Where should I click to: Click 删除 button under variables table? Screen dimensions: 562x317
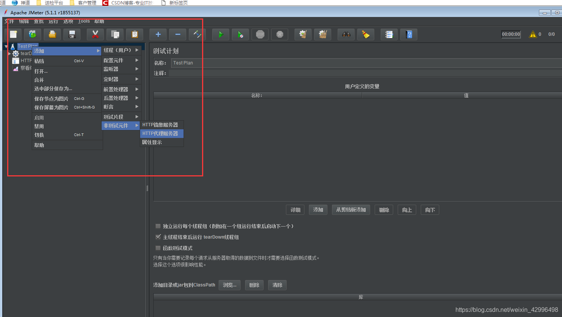point(384,210)
